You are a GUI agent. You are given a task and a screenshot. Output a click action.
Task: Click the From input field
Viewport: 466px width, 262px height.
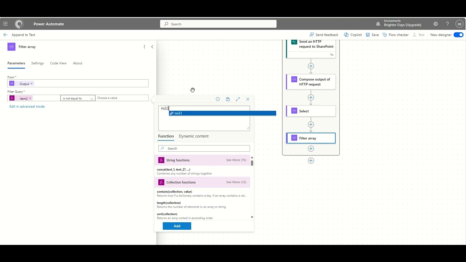78,83
